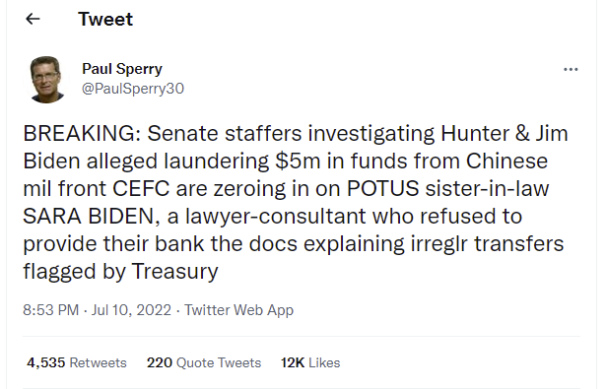The width and height of the screenshot is (606, 389).
Task: Open the 8:53 PM tweet timestamp
Action: pyautogui.click(x=50, y=310)
